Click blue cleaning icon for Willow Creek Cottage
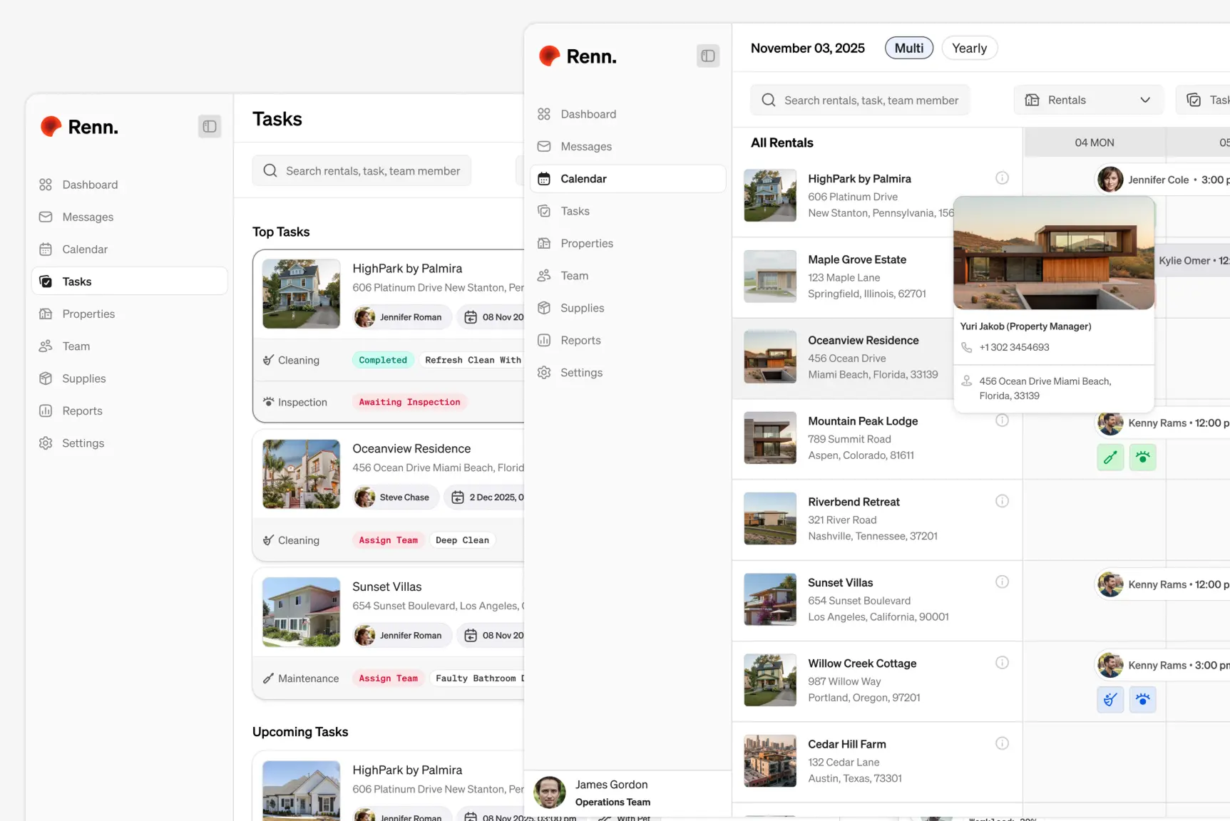1230x821 pixels. tap(1110, 700)
